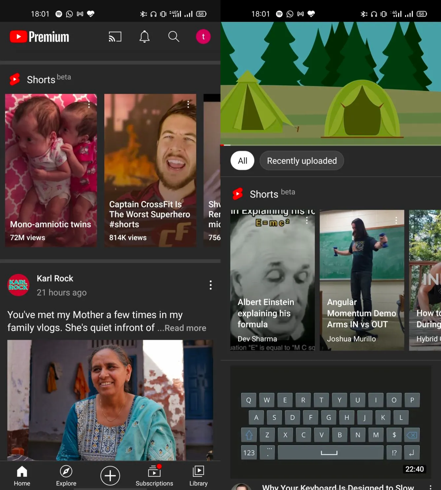The image size is (441, 490).
Task: Select the Recently uploaded filter chip
Action: coord(301,161)
